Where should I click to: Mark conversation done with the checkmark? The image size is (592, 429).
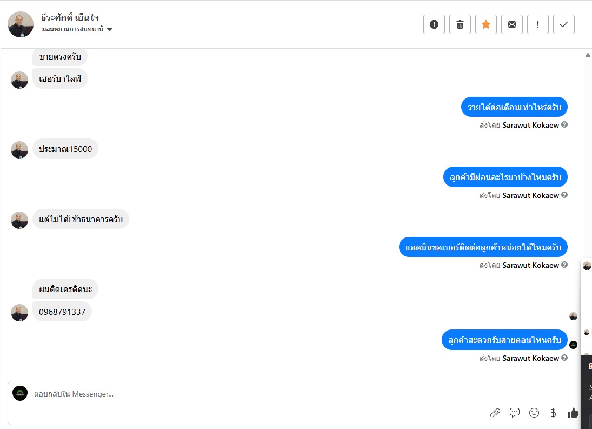(x=563, y=24)
